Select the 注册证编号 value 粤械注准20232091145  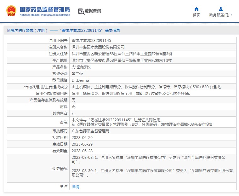pyautogui.click(x=91, y=41)
